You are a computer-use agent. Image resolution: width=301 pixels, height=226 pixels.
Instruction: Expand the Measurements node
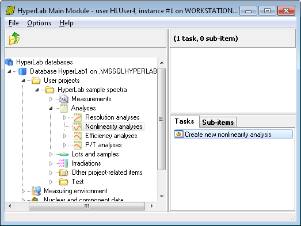coord(51,99)
